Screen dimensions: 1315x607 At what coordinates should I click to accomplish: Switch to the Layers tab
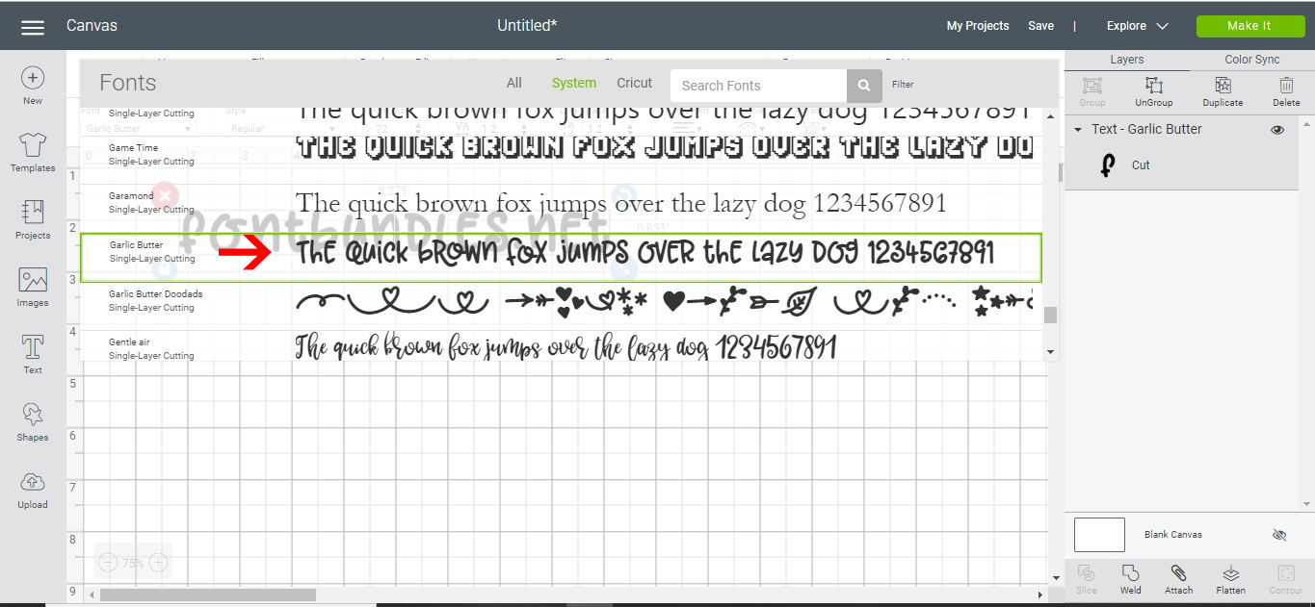click(1127, 60)
